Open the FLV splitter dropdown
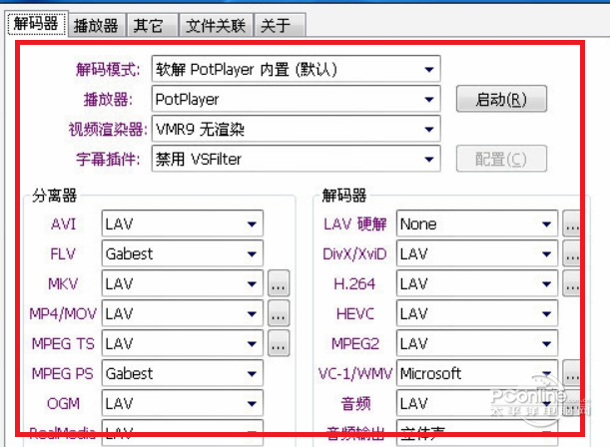The height and width of the screenshot is (447, 610). point(183,253)
